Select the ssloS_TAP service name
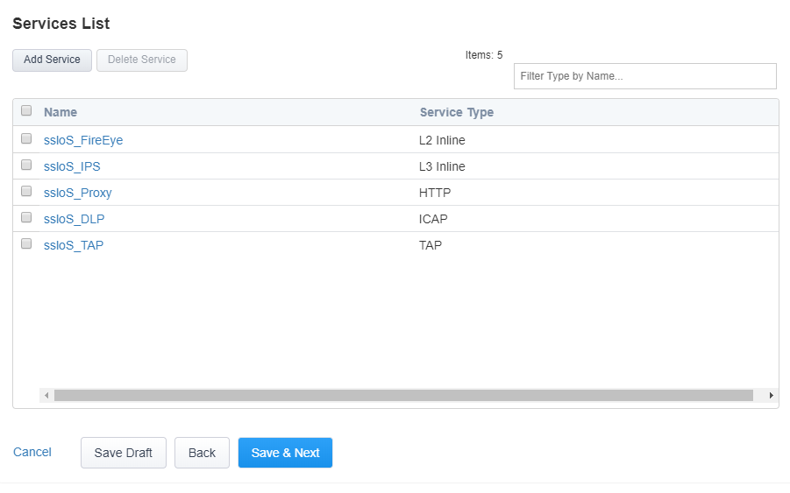 (x=74, y=245)
